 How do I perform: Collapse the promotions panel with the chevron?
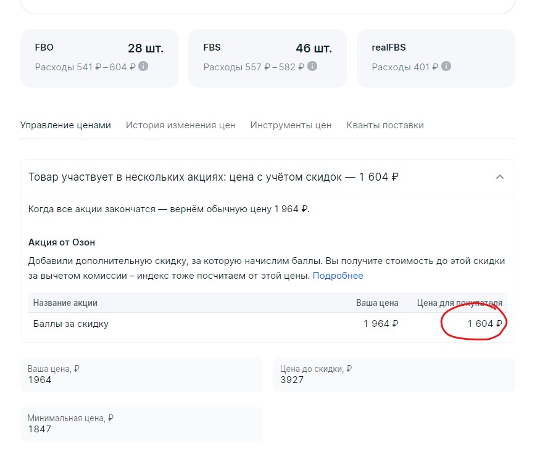click(500, 177)
